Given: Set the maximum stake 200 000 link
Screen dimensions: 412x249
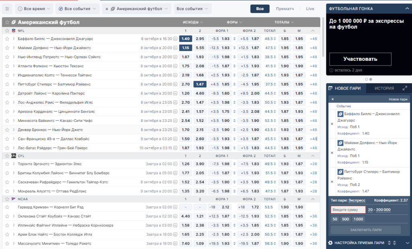Looking at the screenshot, I should click(383, 210).
